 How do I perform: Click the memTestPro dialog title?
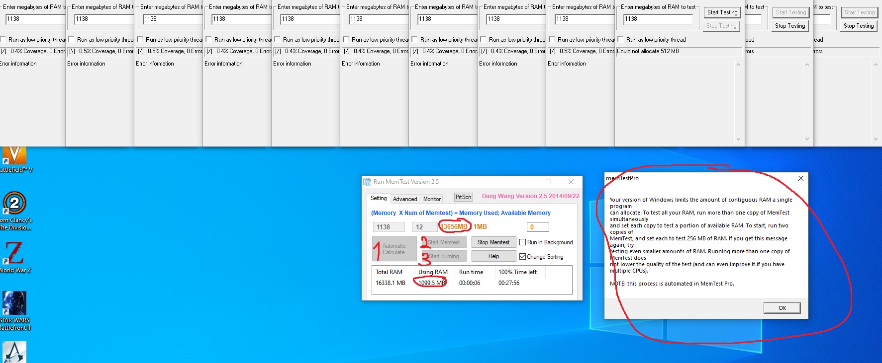(x=622, y=178)
